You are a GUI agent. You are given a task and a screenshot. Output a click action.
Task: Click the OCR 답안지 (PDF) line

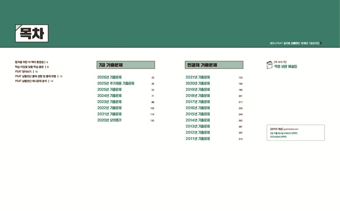(278, 137)
